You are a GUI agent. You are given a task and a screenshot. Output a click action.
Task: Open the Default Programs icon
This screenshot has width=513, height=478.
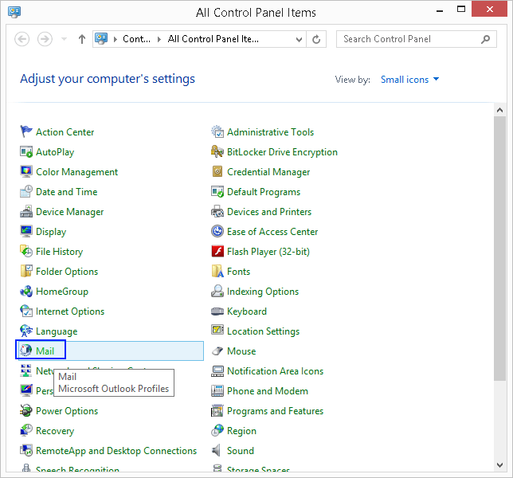coord(217,192)
